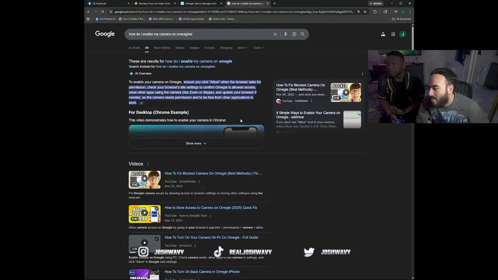The image size is (498, 280).
Task: Switch to AI Mode search tab
Action: 134,48
